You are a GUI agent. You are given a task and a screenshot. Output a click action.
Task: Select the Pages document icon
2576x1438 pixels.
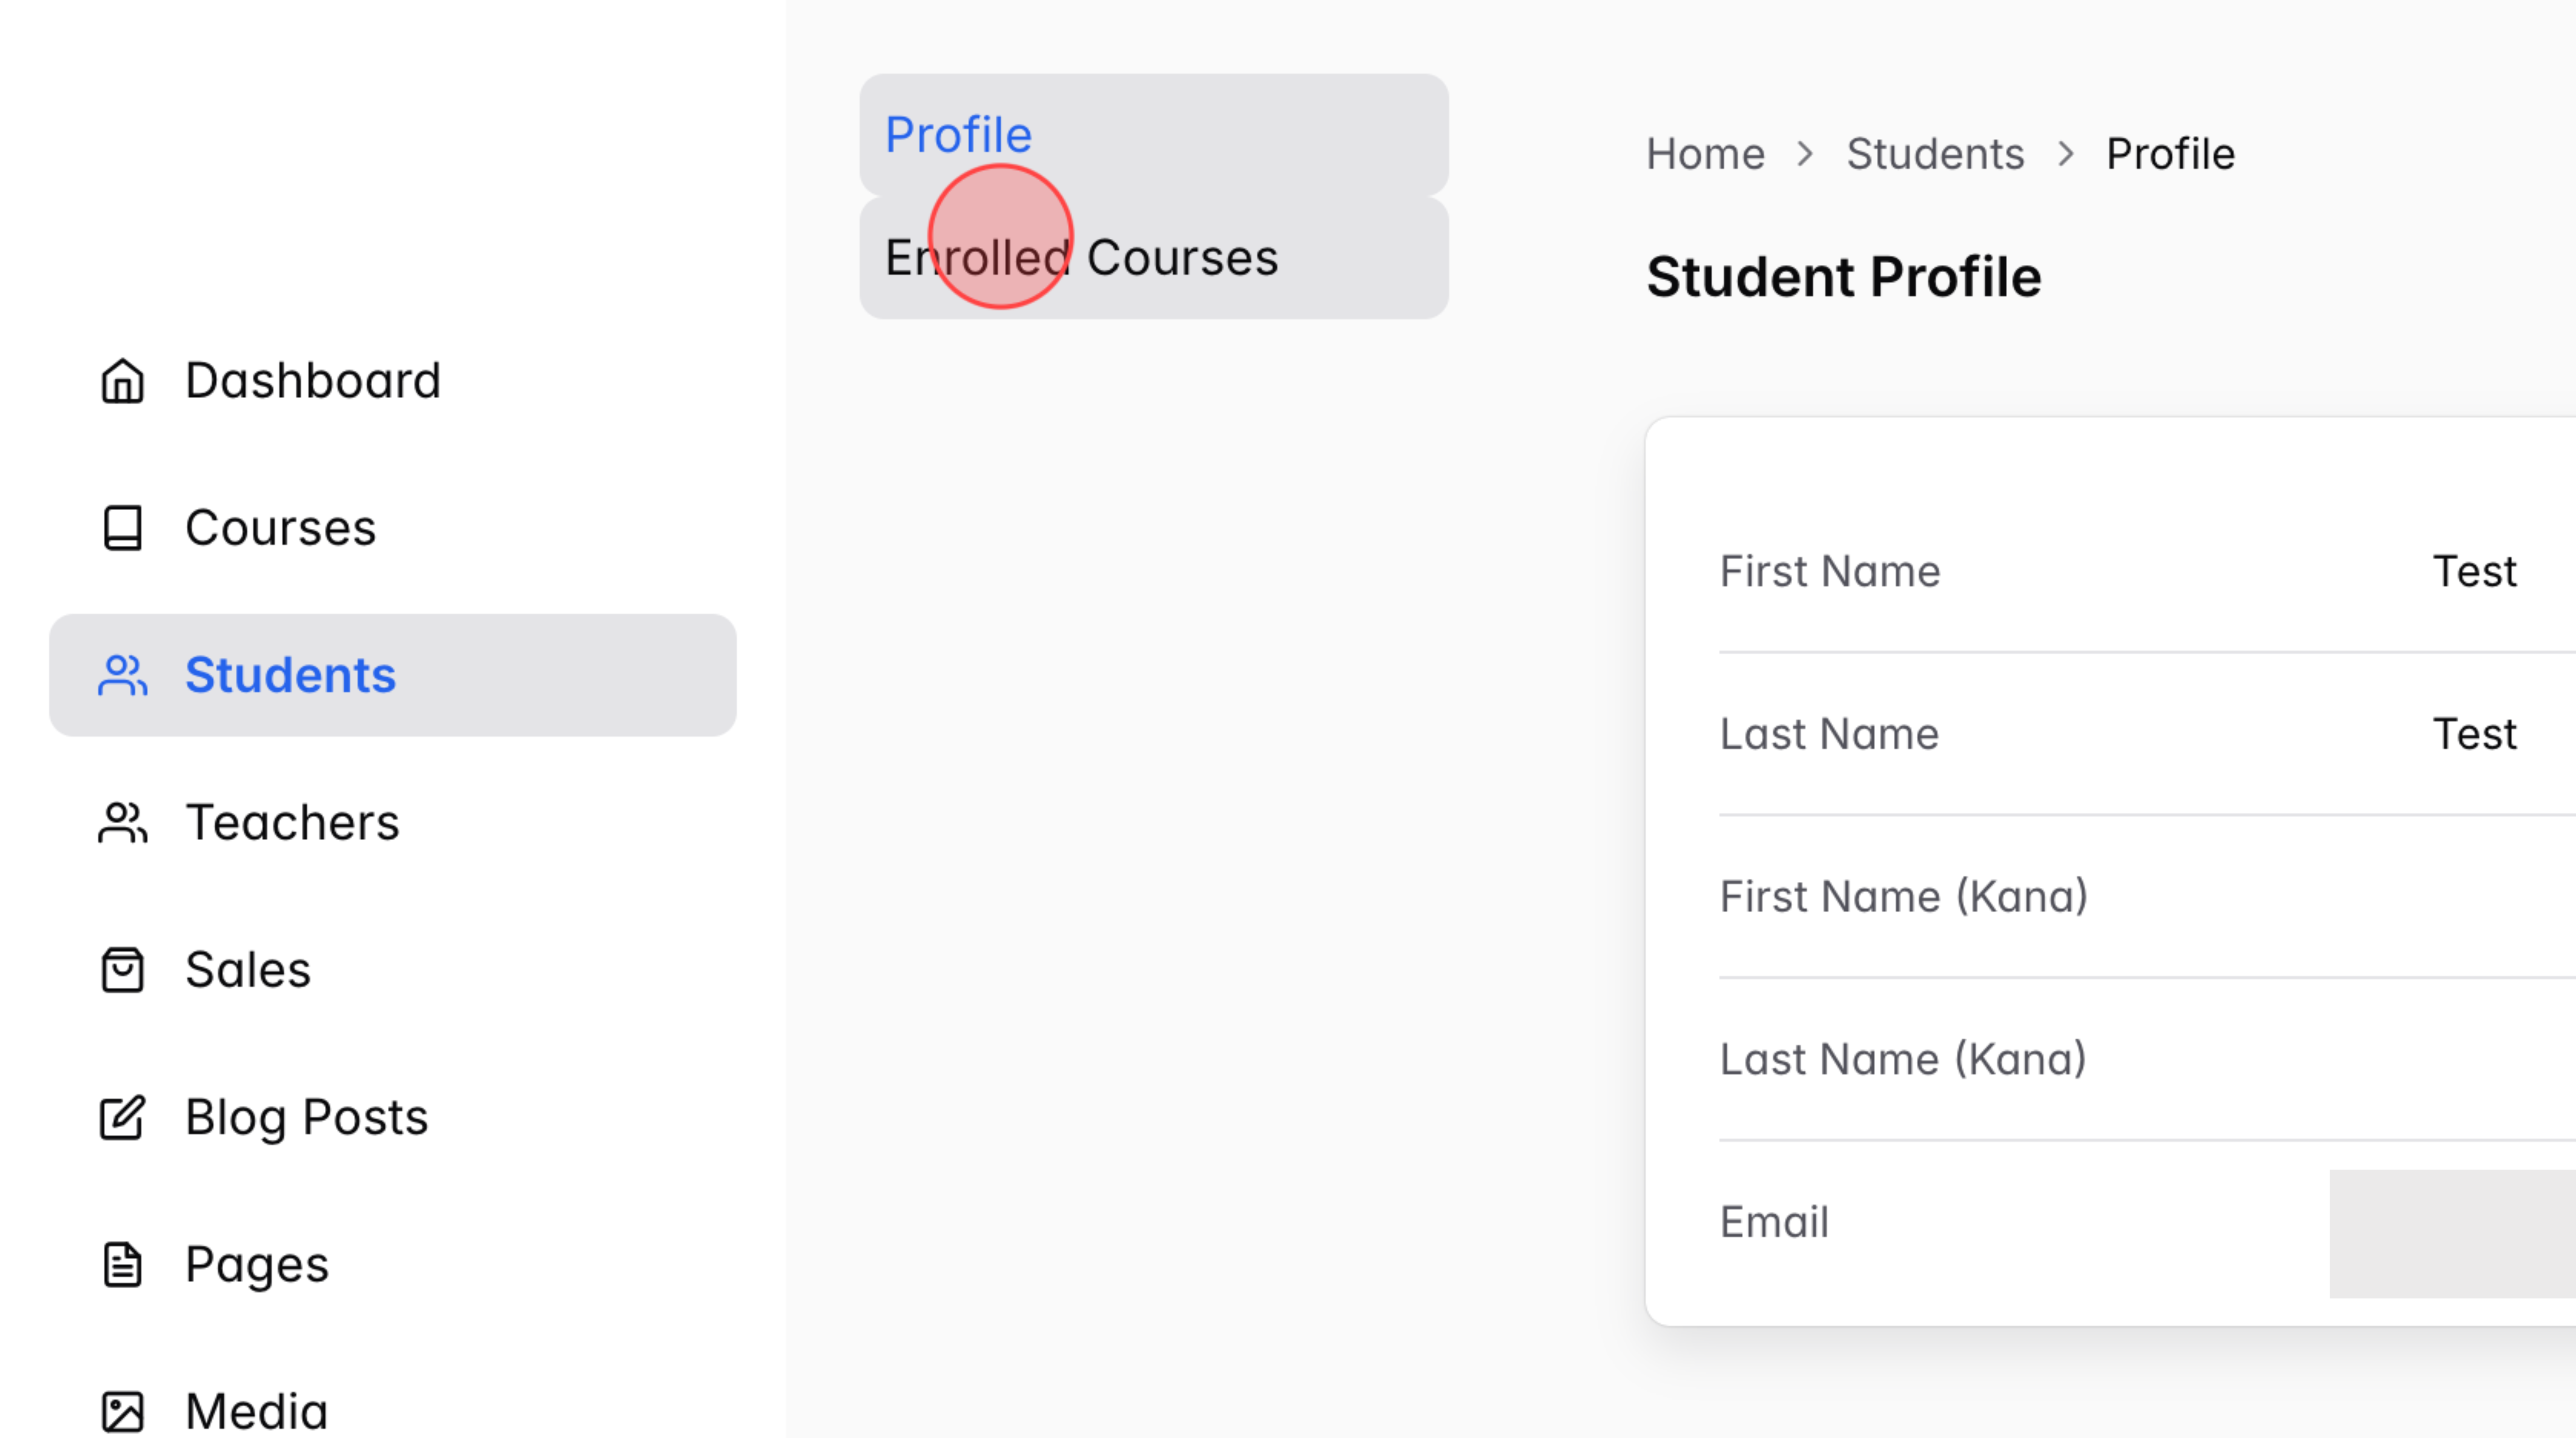click(x=122, y=1263)
